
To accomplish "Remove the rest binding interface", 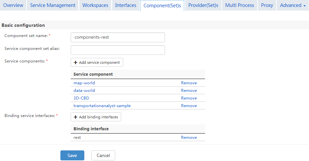I will click(x=189, y=138).
